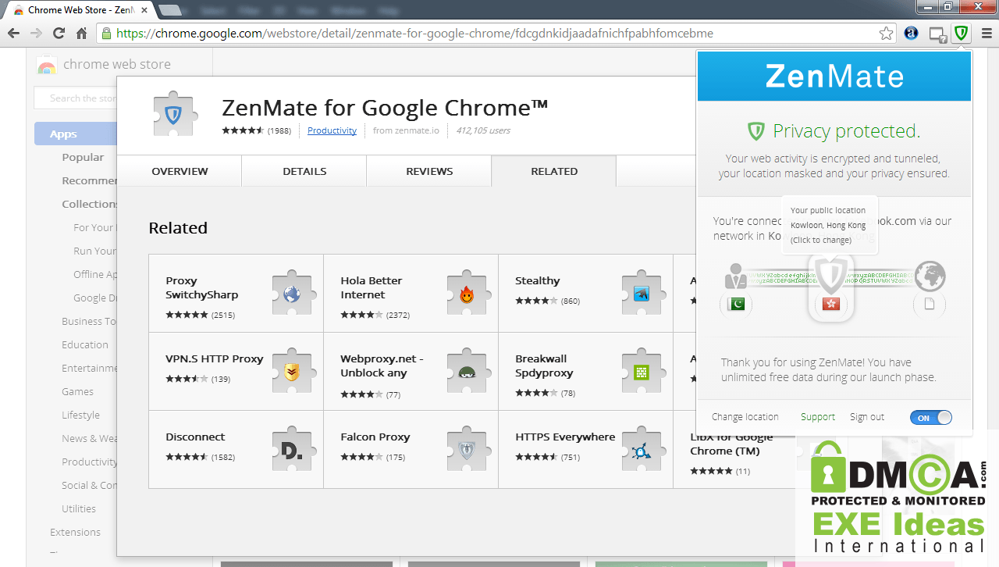The height and width of the screenshot is (567, 999).
Task: Select the Related tab
Action: (554, 171)
